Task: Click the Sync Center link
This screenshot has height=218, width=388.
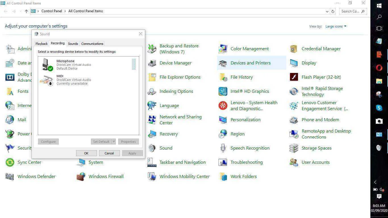Action: [29, 162]
